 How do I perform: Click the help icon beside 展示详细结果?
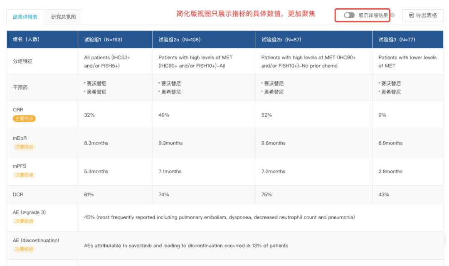coord(392,15)
